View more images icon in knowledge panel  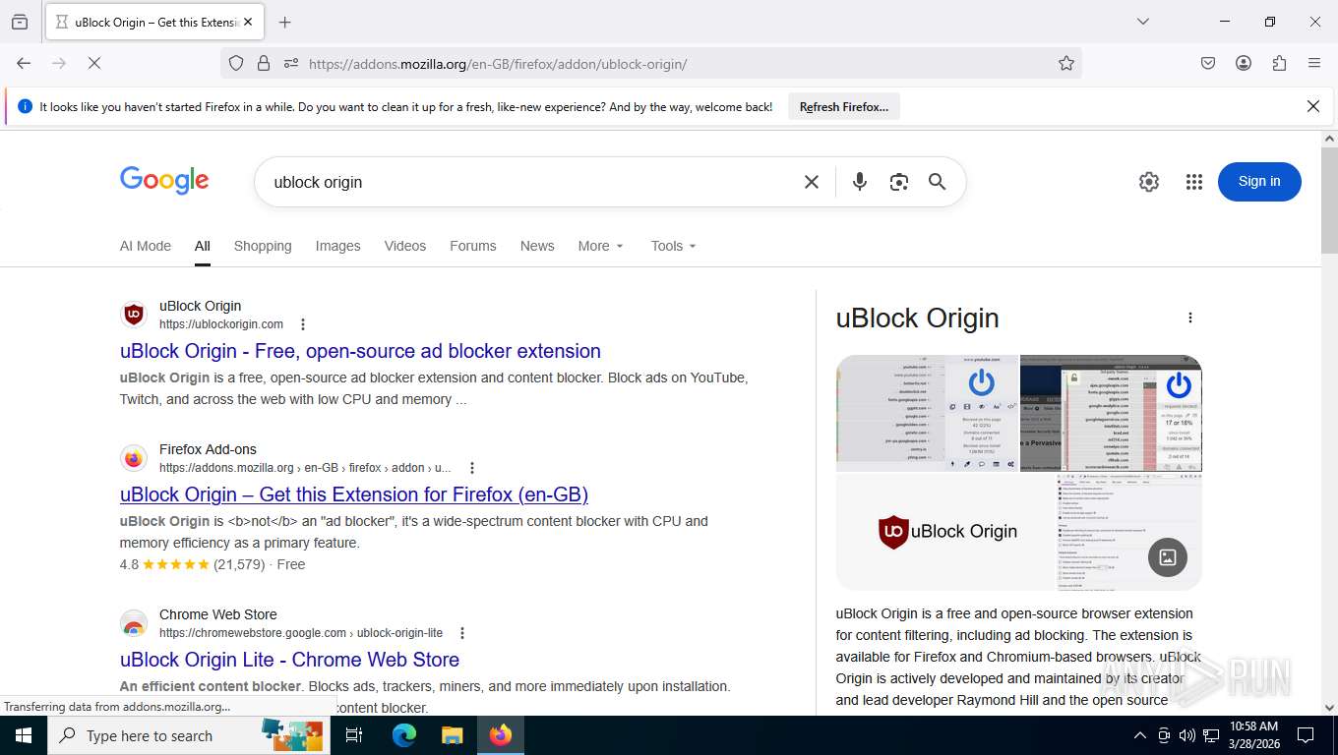(1168, 557)
